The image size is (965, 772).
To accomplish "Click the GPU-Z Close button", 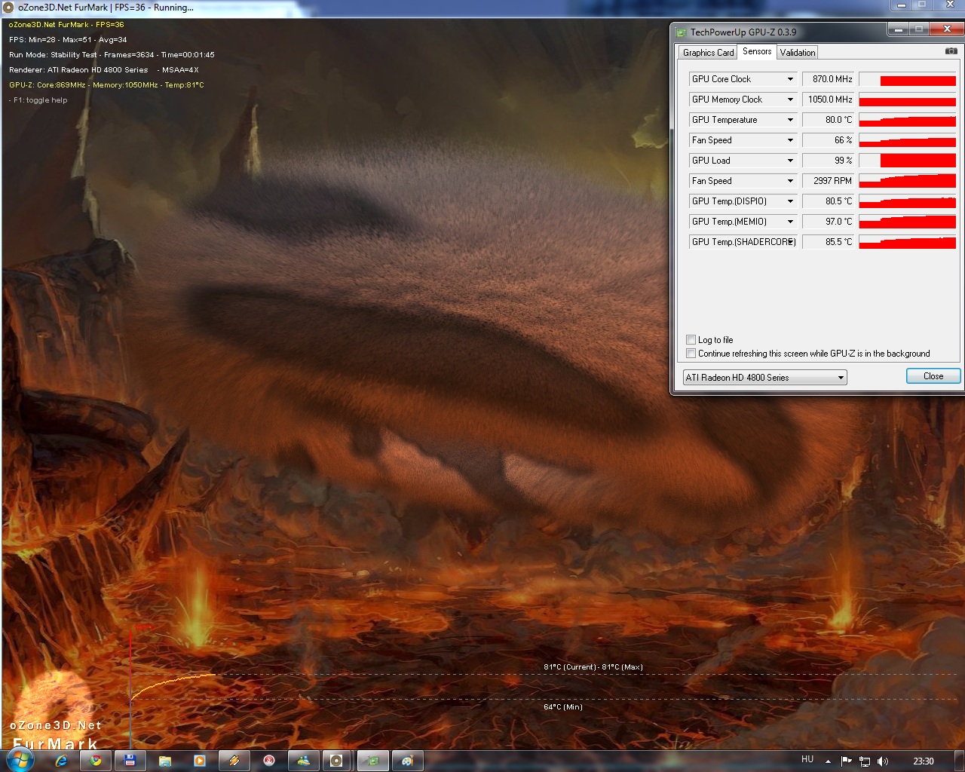I will pos(933,376).
